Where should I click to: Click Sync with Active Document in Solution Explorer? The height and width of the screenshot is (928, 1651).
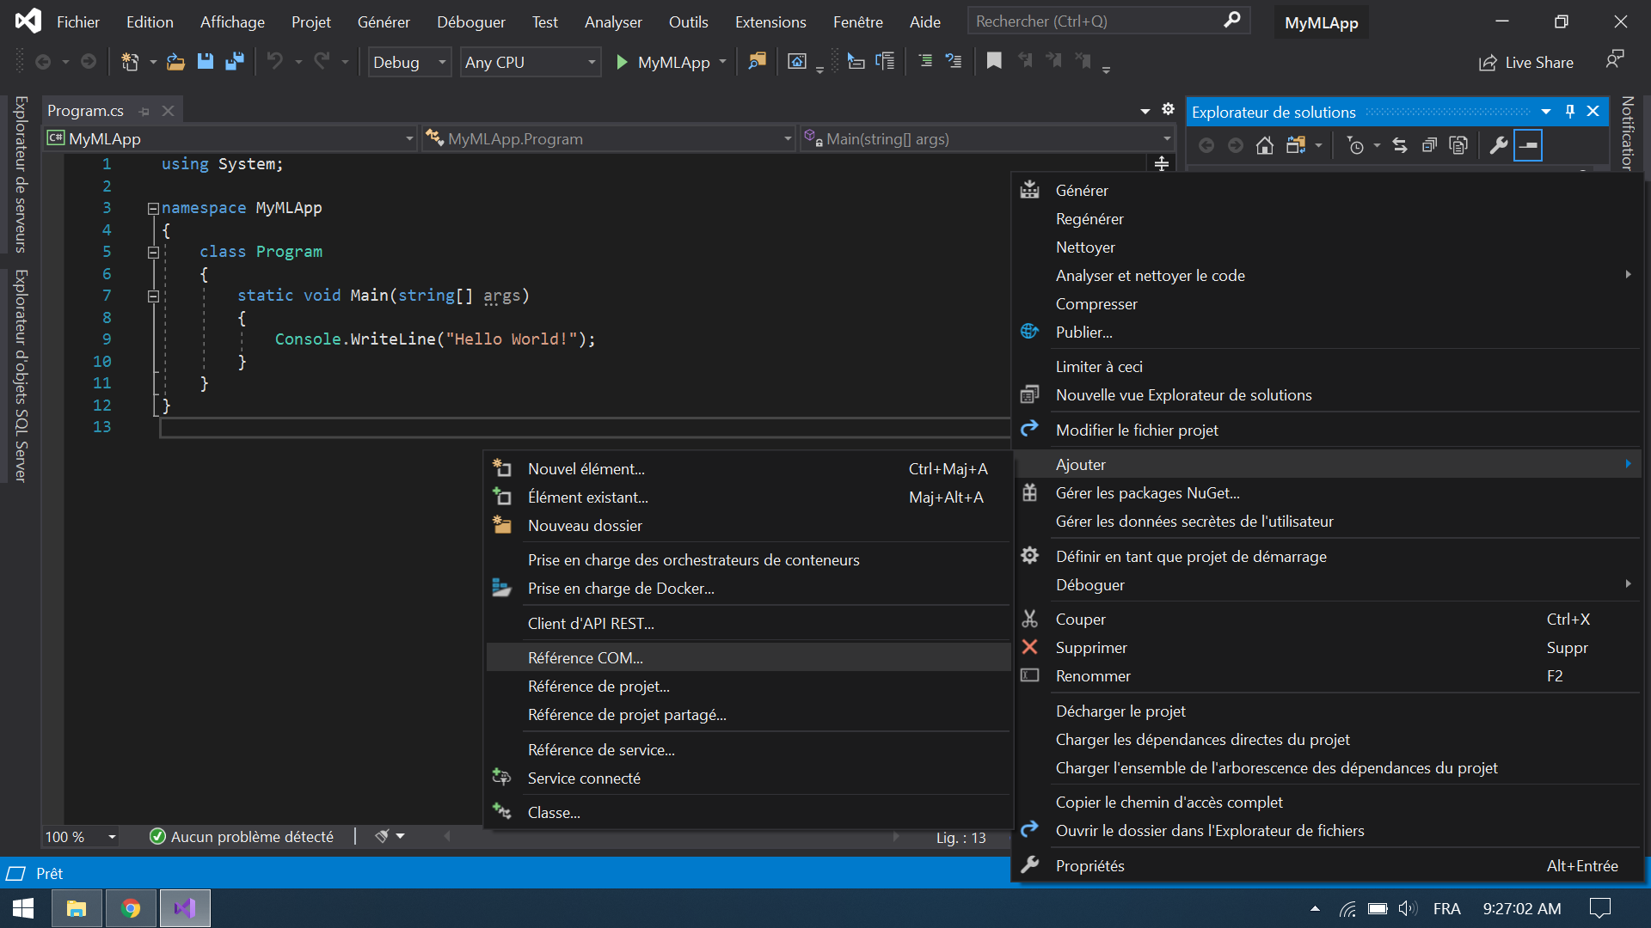1400,145
